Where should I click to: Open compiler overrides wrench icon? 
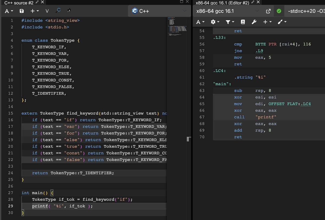[x=254, y=22]
